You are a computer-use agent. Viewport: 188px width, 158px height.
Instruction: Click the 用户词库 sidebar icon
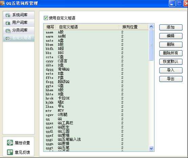8,23
